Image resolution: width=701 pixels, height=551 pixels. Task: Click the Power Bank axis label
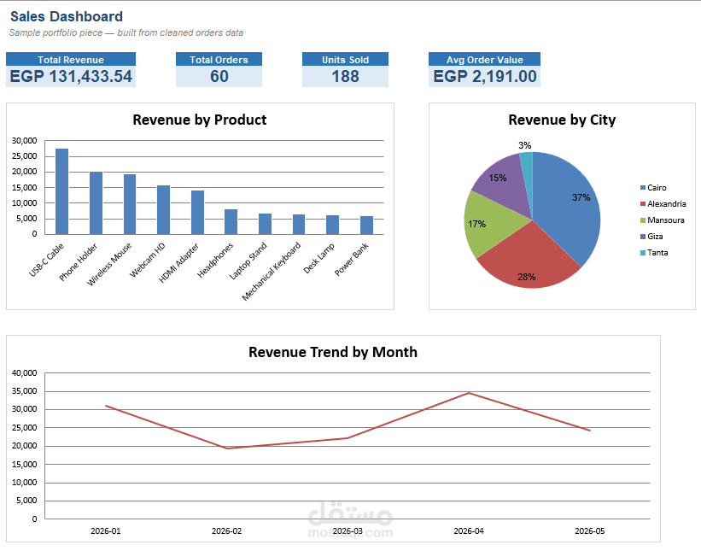click(352, 259)
